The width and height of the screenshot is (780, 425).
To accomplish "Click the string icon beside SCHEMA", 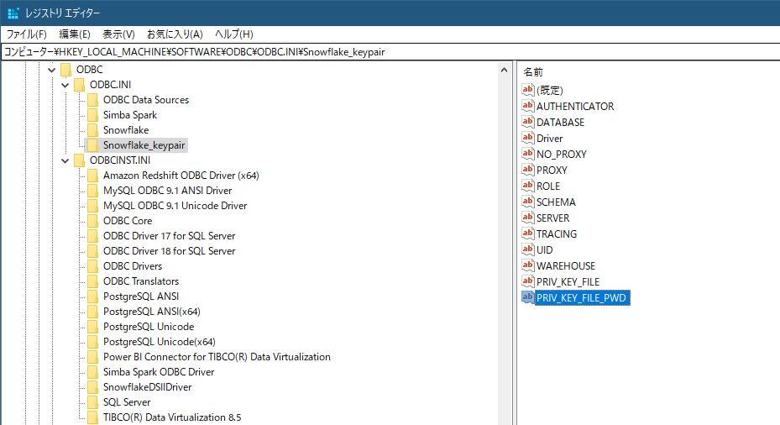I will [x=528, y=201].
